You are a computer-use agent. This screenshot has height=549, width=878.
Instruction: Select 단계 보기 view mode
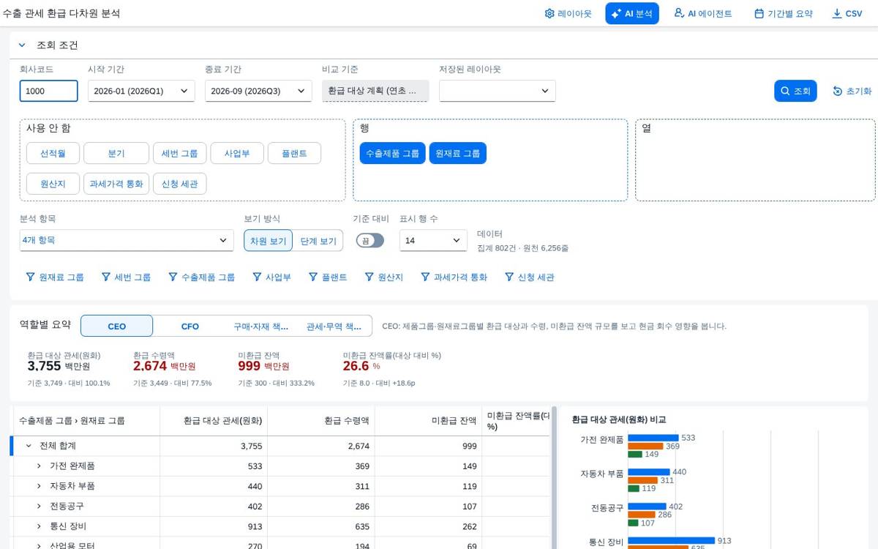pos(318,240)
